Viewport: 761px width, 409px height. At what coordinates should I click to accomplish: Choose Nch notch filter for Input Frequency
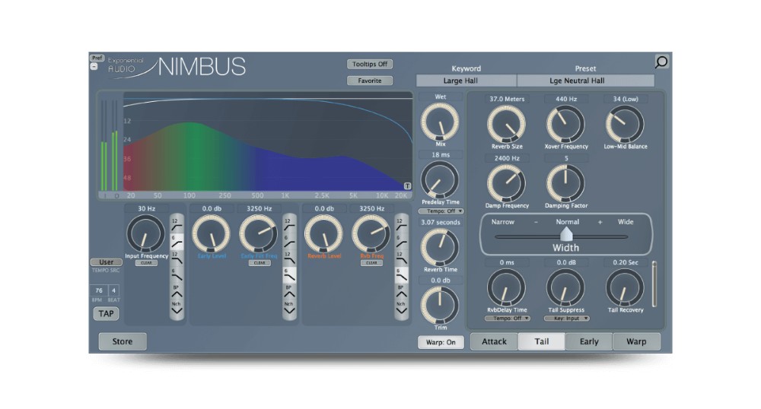point(177,308)
